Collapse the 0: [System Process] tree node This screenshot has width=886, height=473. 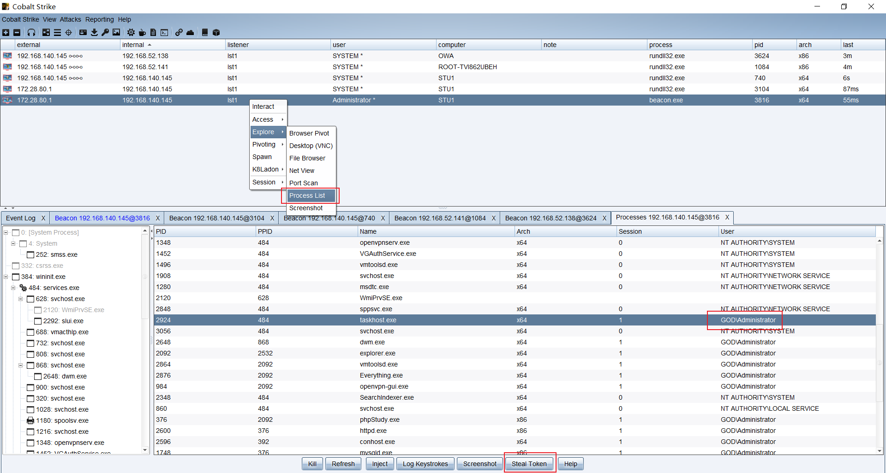click(x=6, y=232)
